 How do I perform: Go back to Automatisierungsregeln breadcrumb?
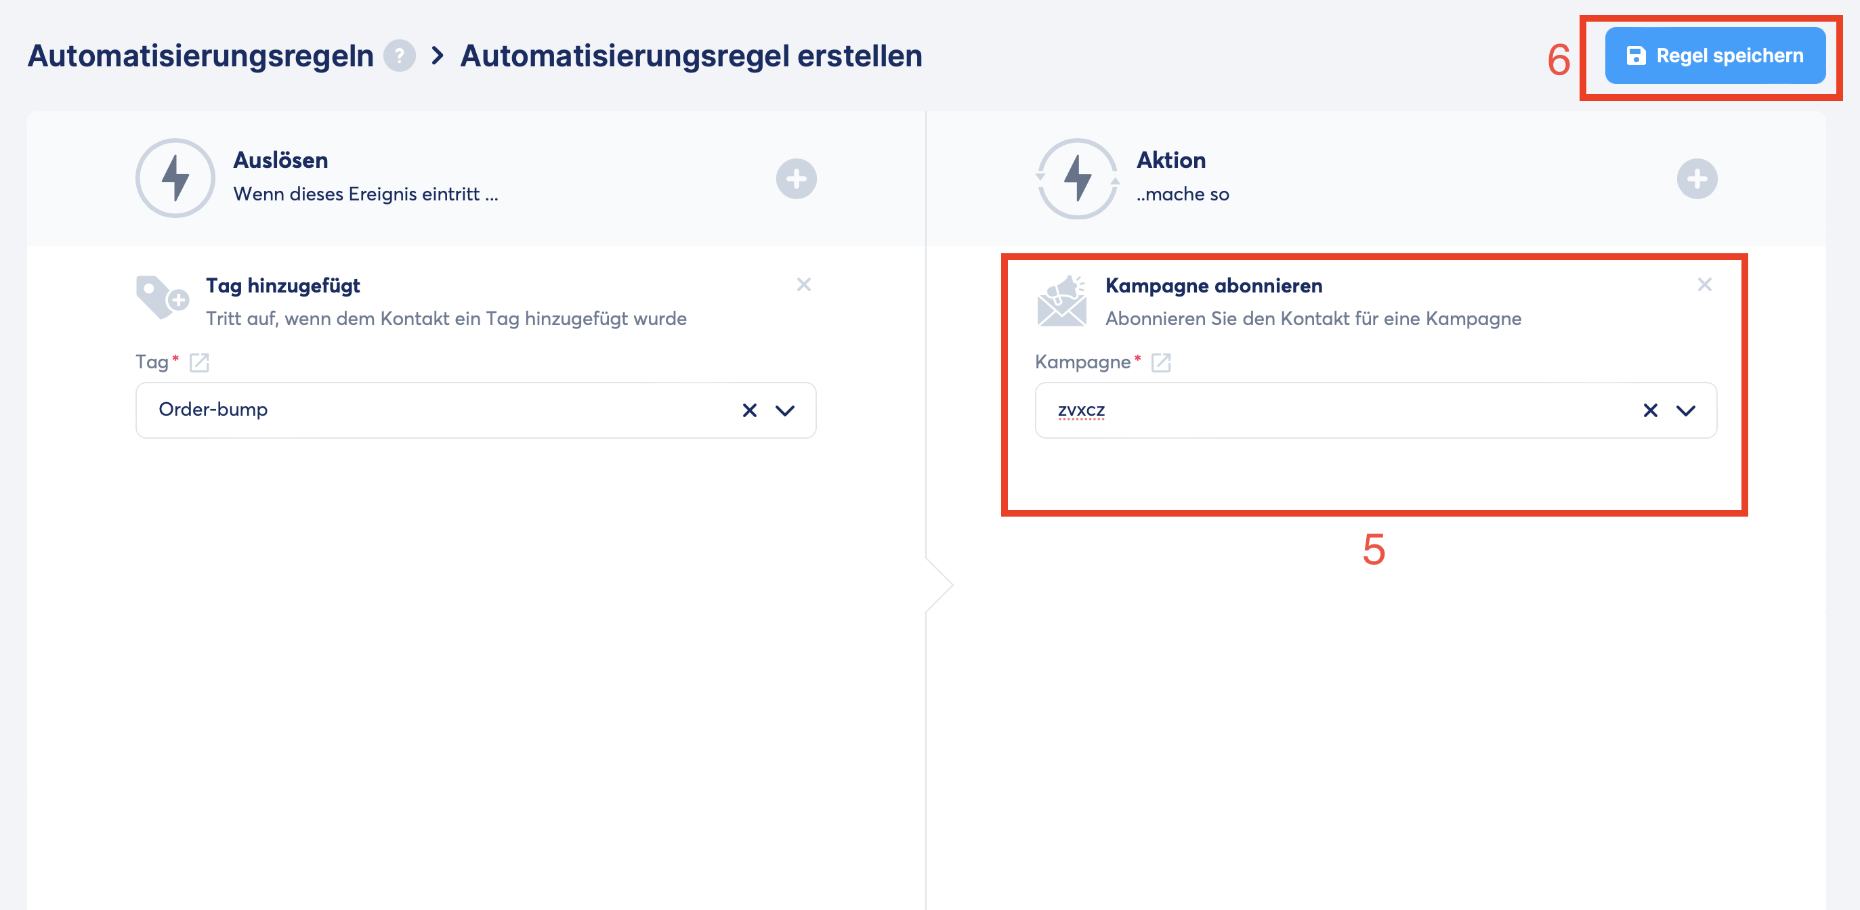(200, 56)
